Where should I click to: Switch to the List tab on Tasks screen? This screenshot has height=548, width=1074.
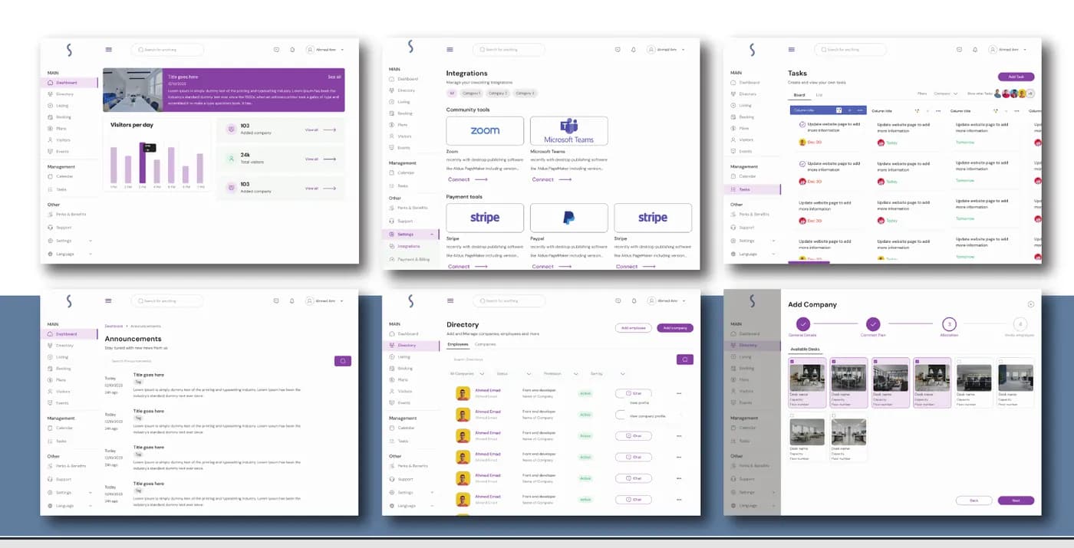click(x=819, y=95)
